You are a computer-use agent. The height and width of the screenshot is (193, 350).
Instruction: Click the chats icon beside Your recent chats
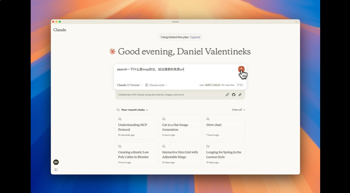[118, 110]
